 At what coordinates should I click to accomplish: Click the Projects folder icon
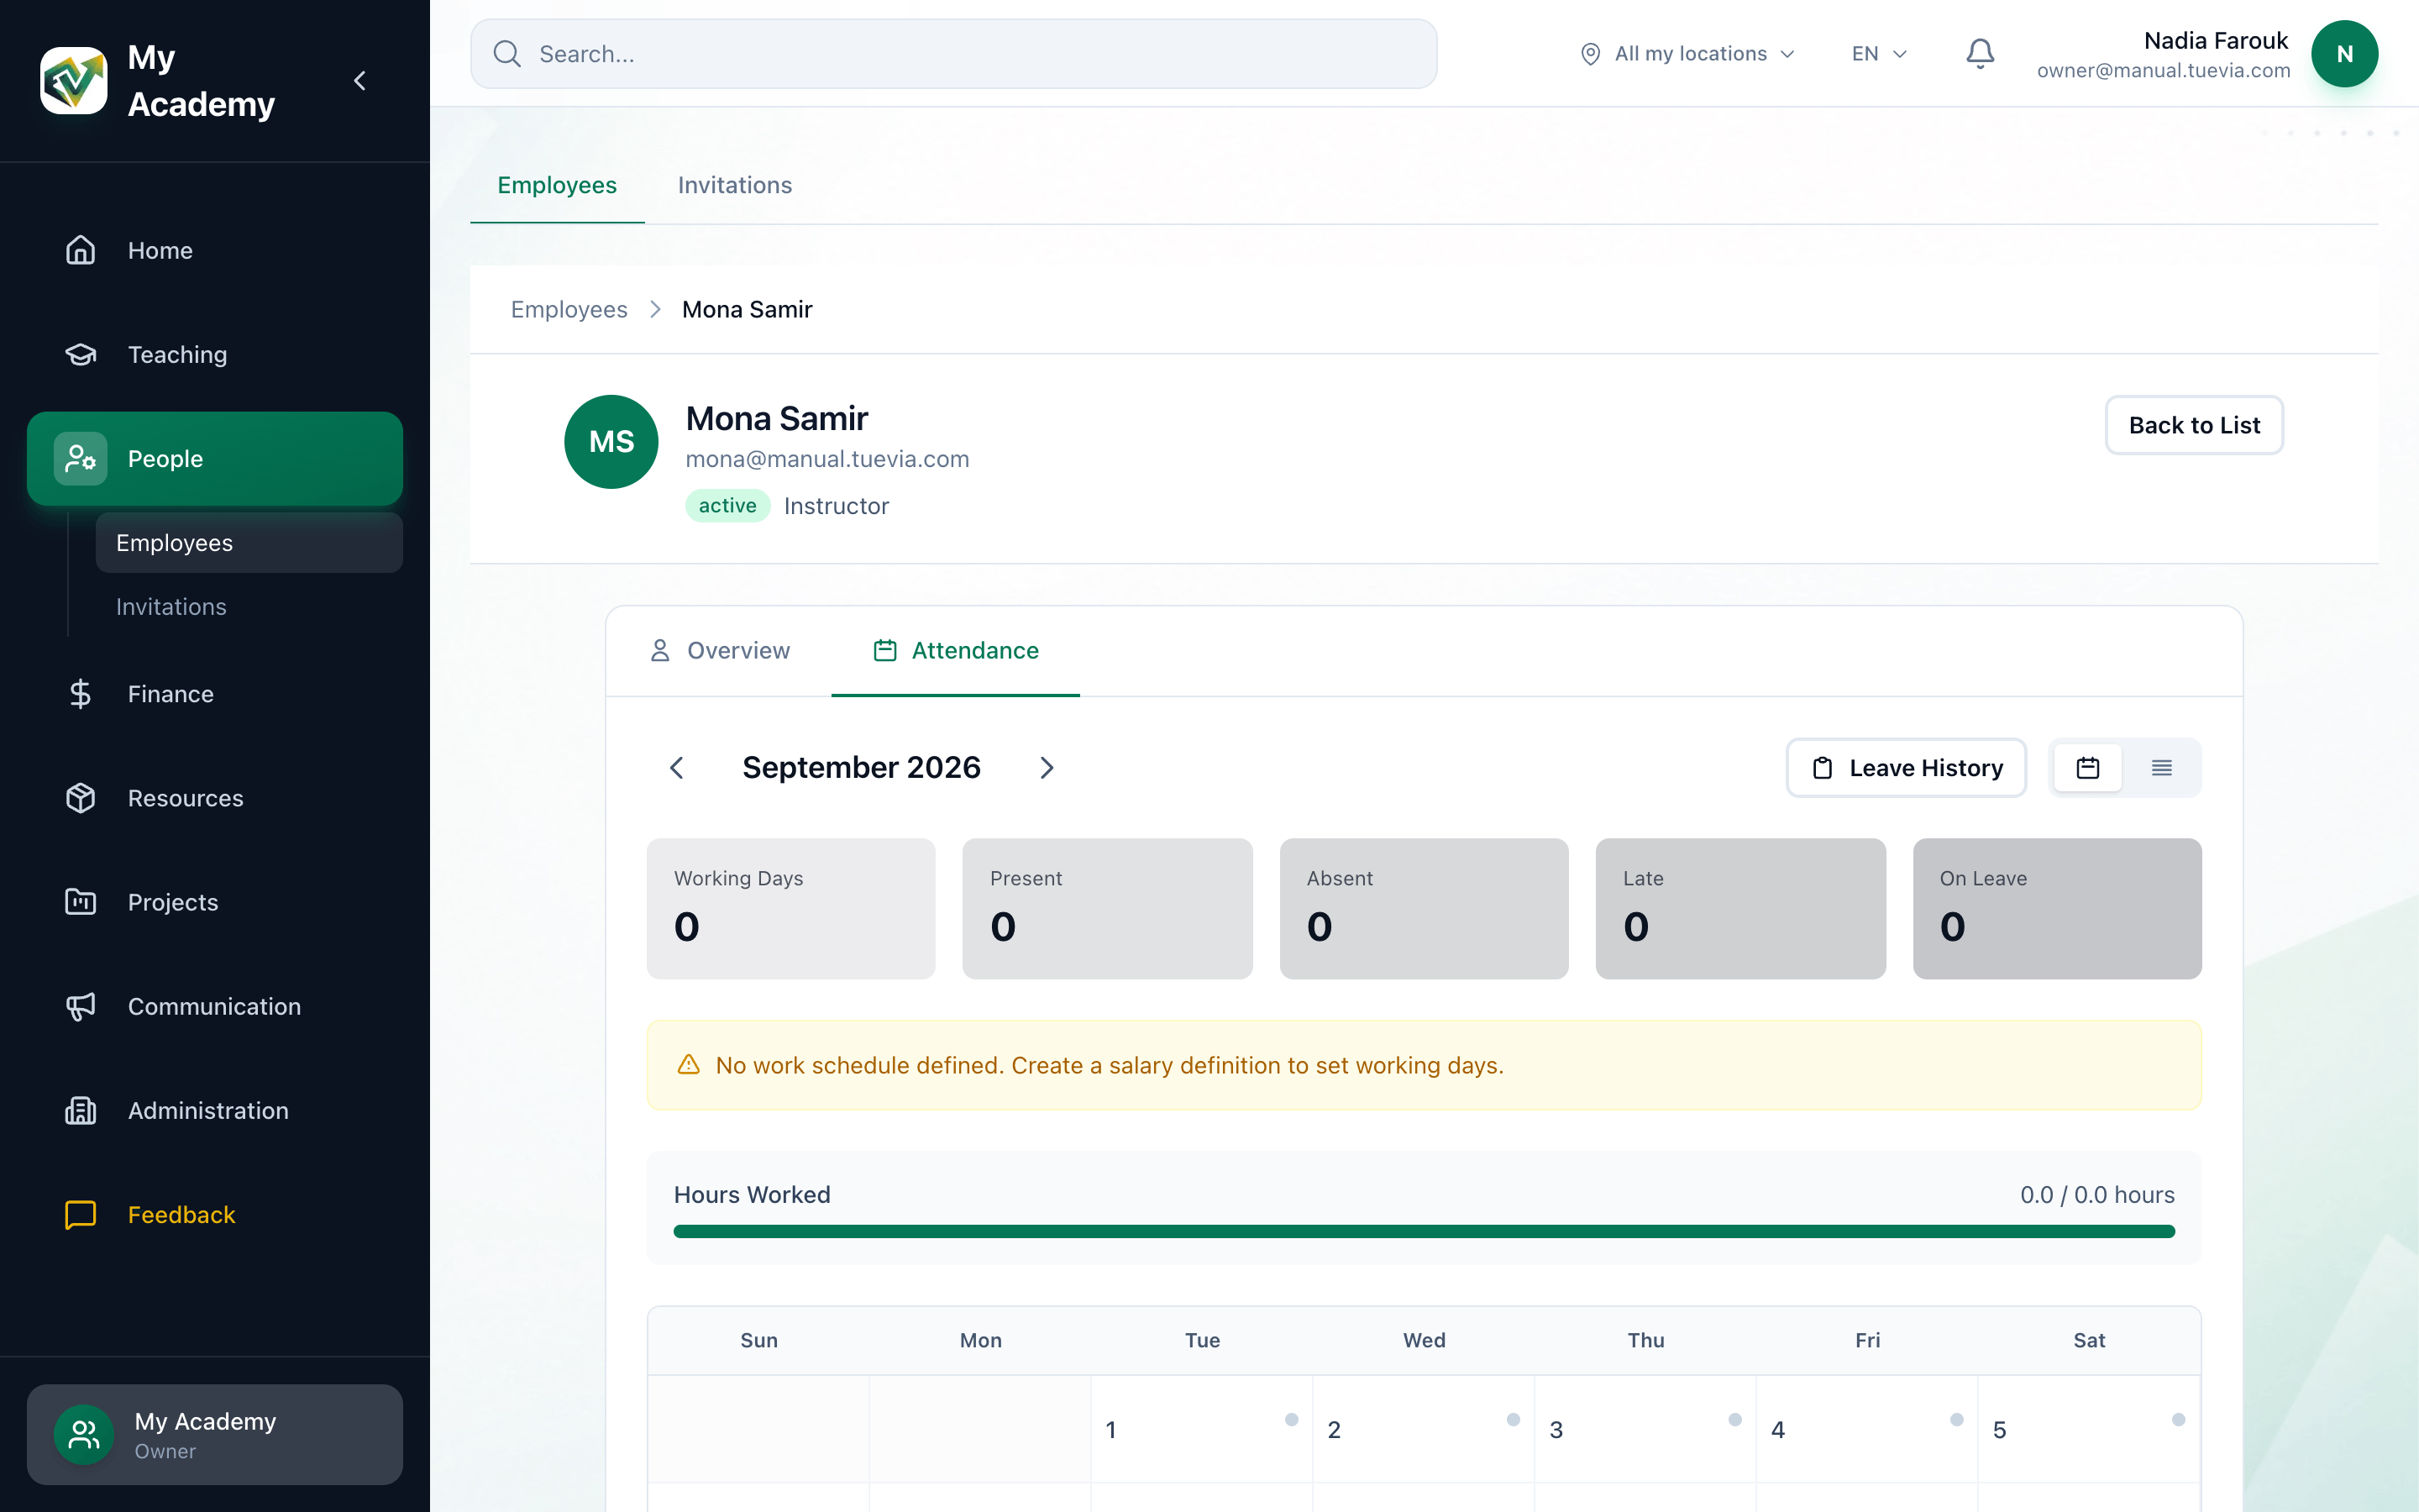click(81, 902)
